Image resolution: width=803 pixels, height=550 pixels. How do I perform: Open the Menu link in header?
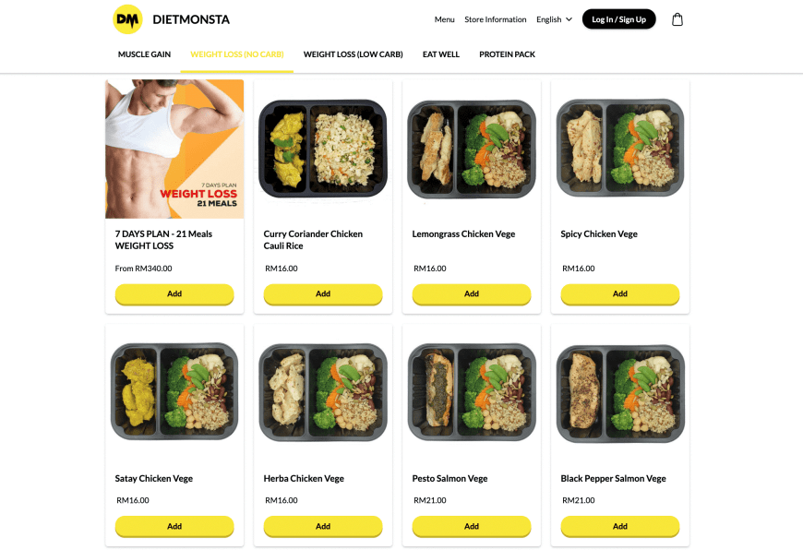point(444,19)
